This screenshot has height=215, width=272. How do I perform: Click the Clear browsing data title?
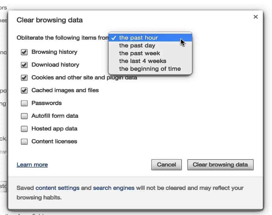point(49,20)
